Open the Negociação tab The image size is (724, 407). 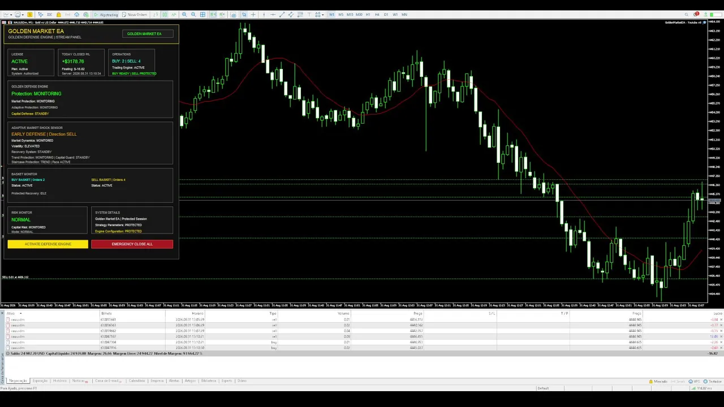pyautogui.click(x=18, y=381)
